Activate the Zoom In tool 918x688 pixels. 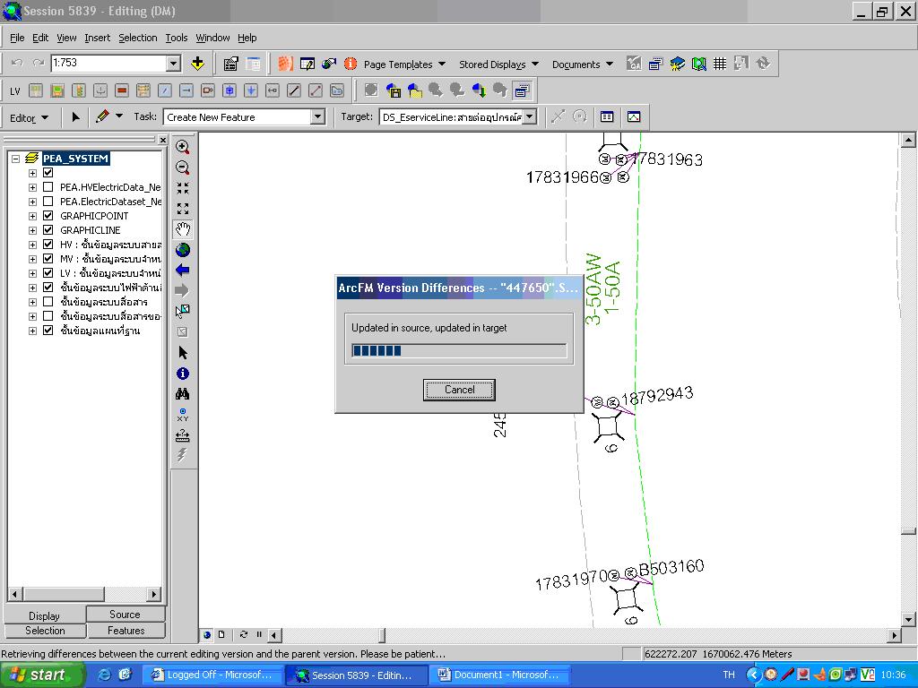[182, 147]
